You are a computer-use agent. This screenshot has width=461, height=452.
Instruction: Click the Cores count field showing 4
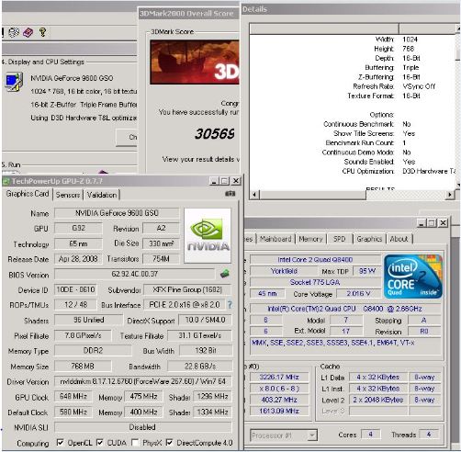coord(370,435)
